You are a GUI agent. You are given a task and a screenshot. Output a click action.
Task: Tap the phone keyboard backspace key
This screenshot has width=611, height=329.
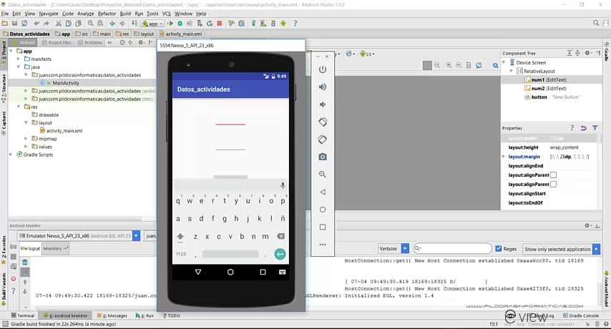(x=280, y=236)
